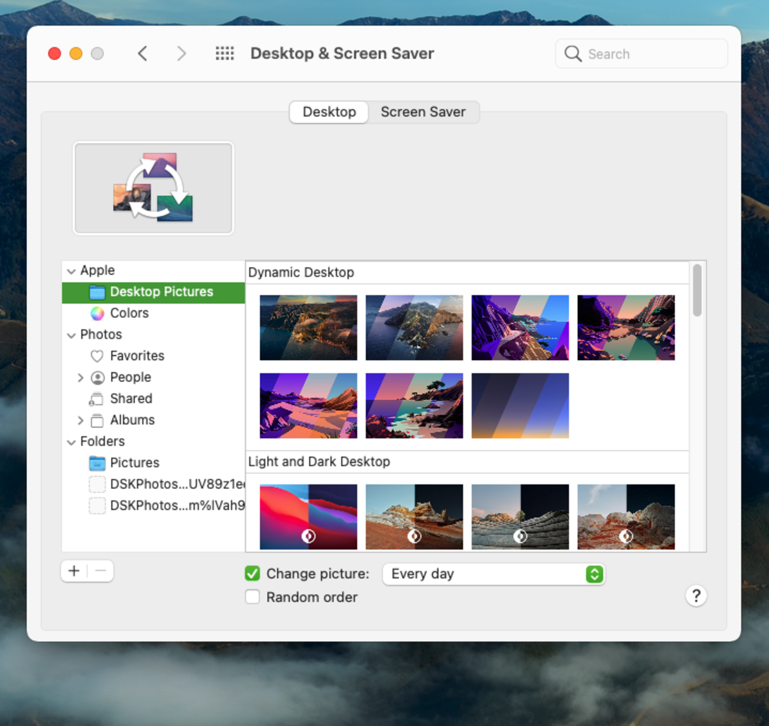Select the Desktop tab
Viewport: 769px width, 726px height.
click(x=328, y=111)
